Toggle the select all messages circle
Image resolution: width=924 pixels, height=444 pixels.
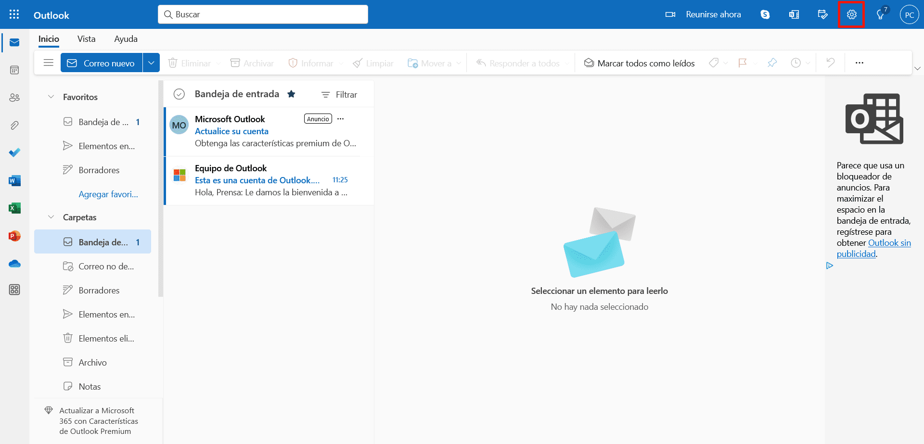click(x=179, y=94)
